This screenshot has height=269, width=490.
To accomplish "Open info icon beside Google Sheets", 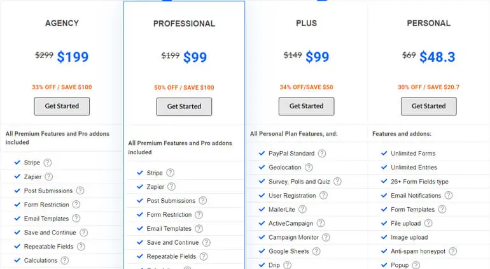I will (x=316, y=251).
